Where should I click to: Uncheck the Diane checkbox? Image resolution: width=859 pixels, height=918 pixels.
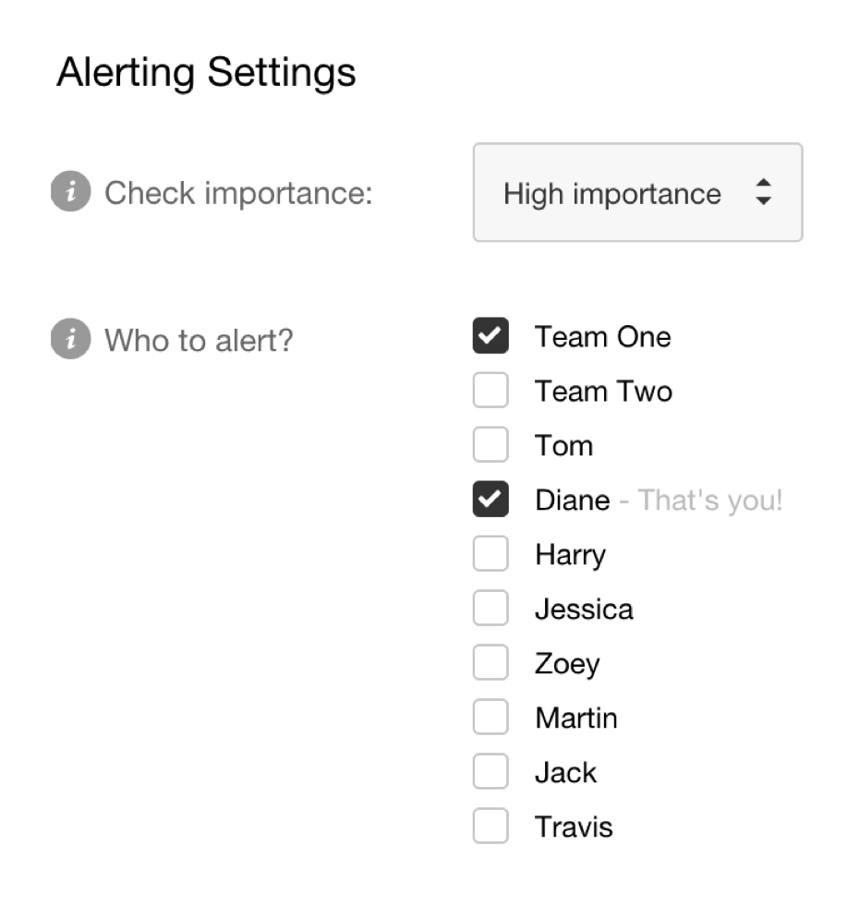[490, 501]
